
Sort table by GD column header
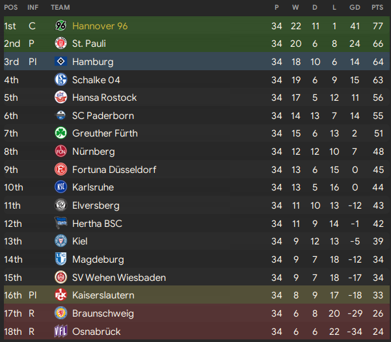click(x=355, y=8)
